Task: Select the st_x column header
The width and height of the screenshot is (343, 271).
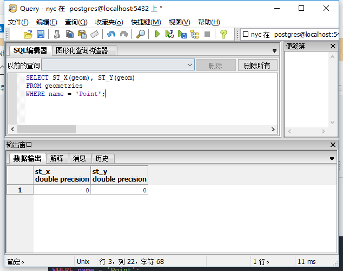Action: [x=62, y=175]
